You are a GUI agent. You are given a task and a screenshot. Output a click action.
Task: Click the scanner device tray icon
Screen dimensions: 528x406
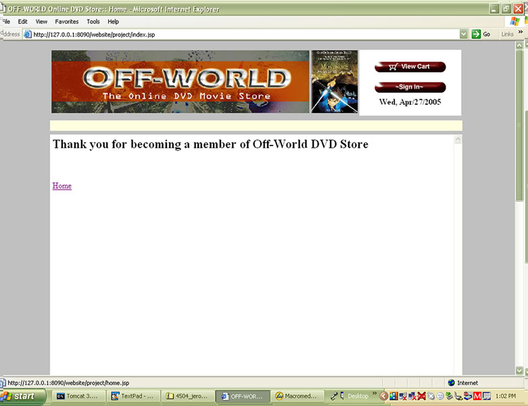coord(458,396)
